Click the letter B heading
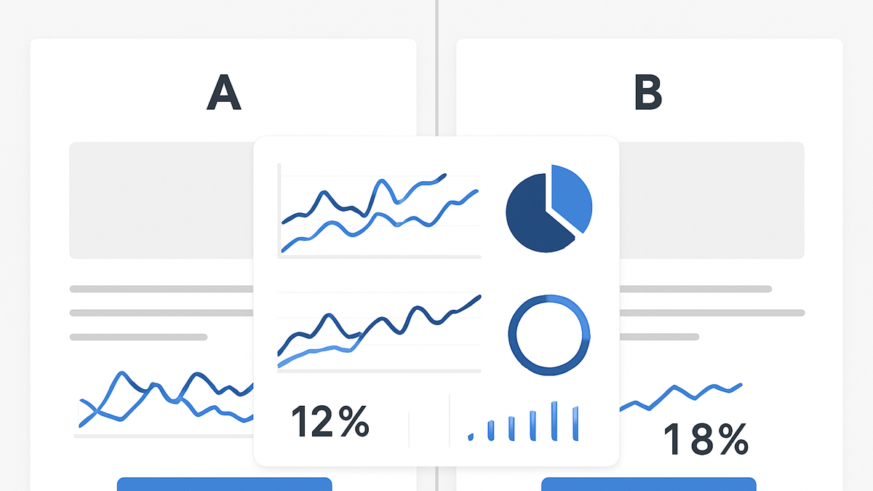873x491 pixels. [x=648, y=94]
